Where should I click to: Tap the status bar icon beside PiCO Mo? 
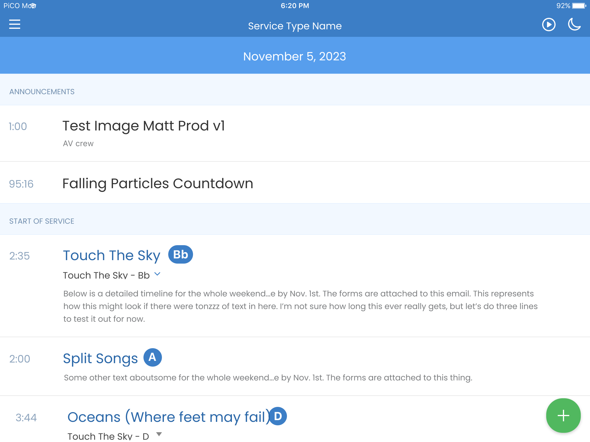[33, 5]
